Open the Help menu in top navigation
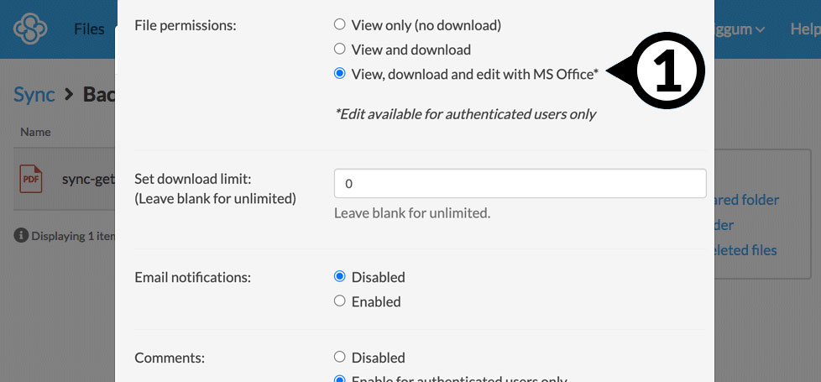Screen dimensions: 821x382 click(803, 29)
